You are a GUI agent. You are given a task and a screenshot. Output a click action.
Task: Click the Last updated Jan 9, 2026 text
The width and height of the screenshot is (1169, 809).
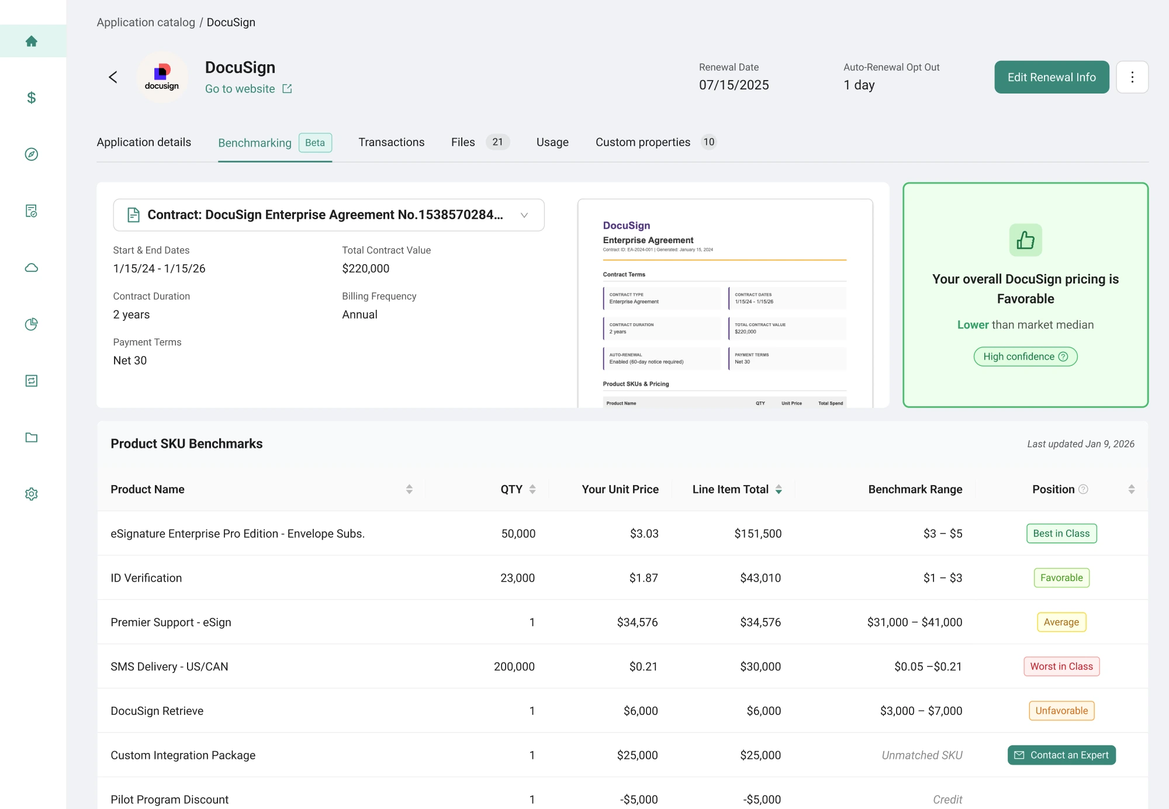click(1081, 444)
